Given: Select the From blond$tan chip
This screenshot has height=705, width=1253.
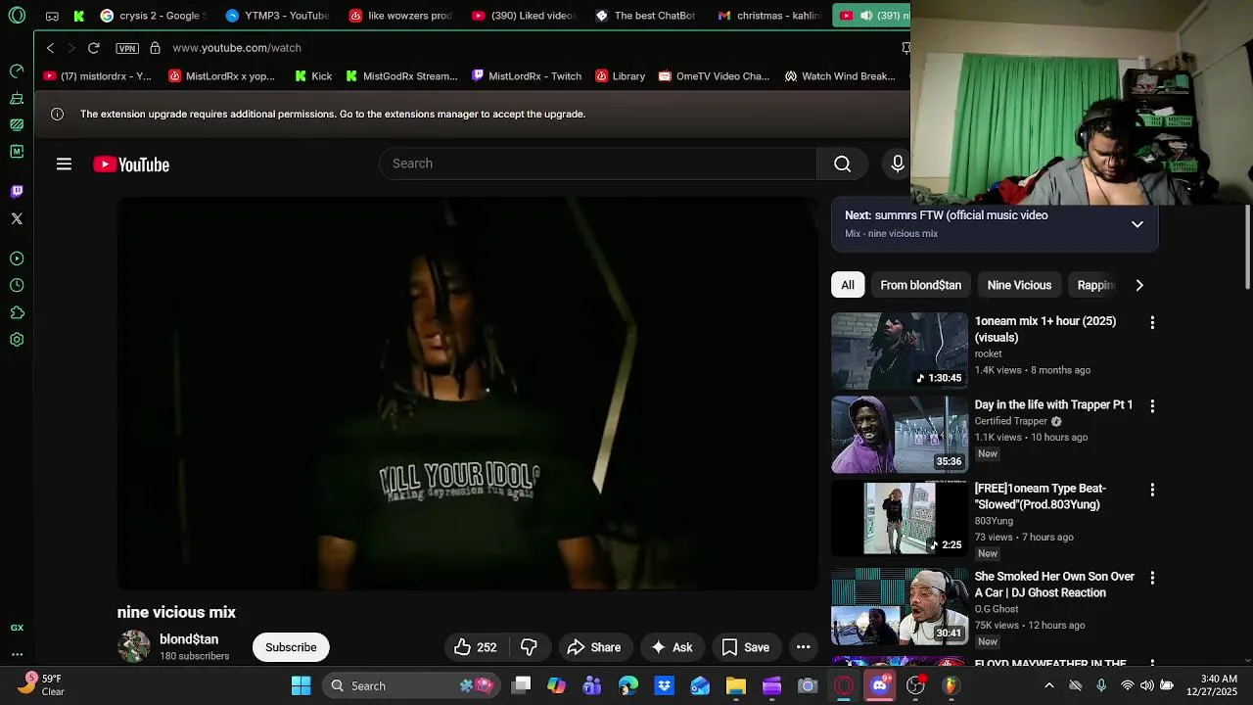Looking at the screenshot, I should [x=920, y=285].
